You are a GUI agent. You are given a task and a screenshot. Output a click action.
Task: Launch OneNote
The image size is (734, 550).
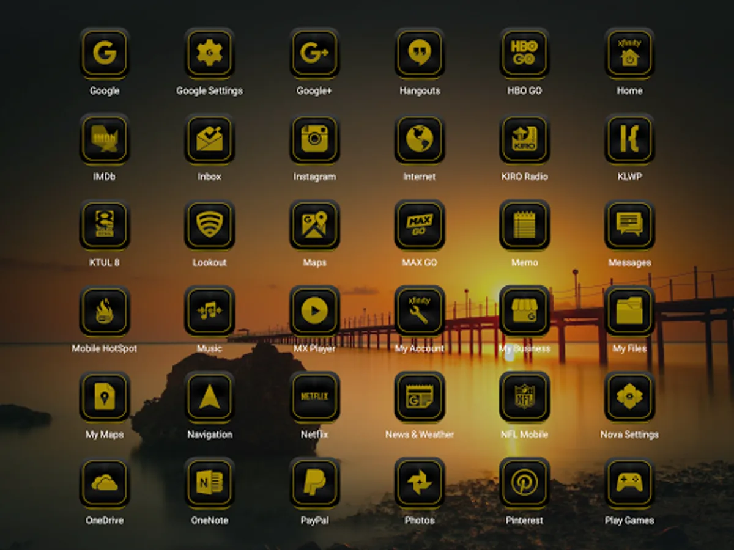210,483
